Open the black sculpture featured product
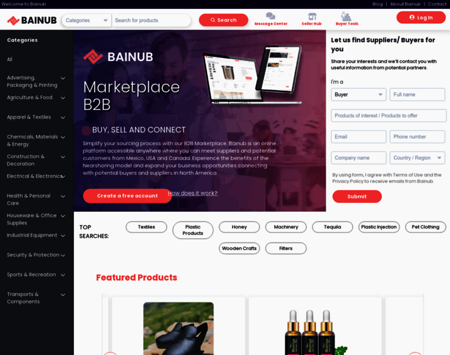Viewport: 450px width, 355px height. 178,328
